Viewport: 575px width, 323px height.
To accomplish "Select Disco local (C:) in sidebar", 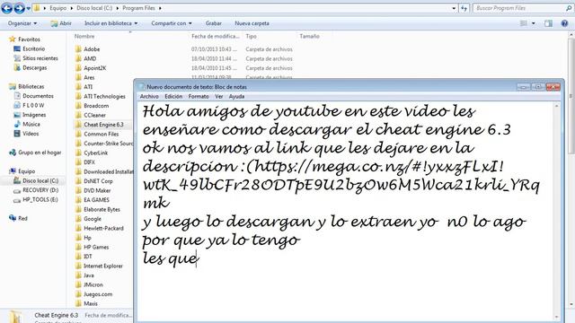I will (x=40, y=180).
